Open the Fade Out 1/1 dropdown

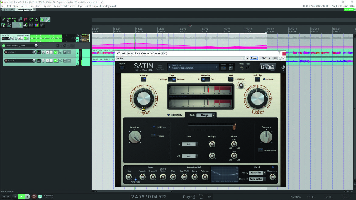click(x=190, y=156)
